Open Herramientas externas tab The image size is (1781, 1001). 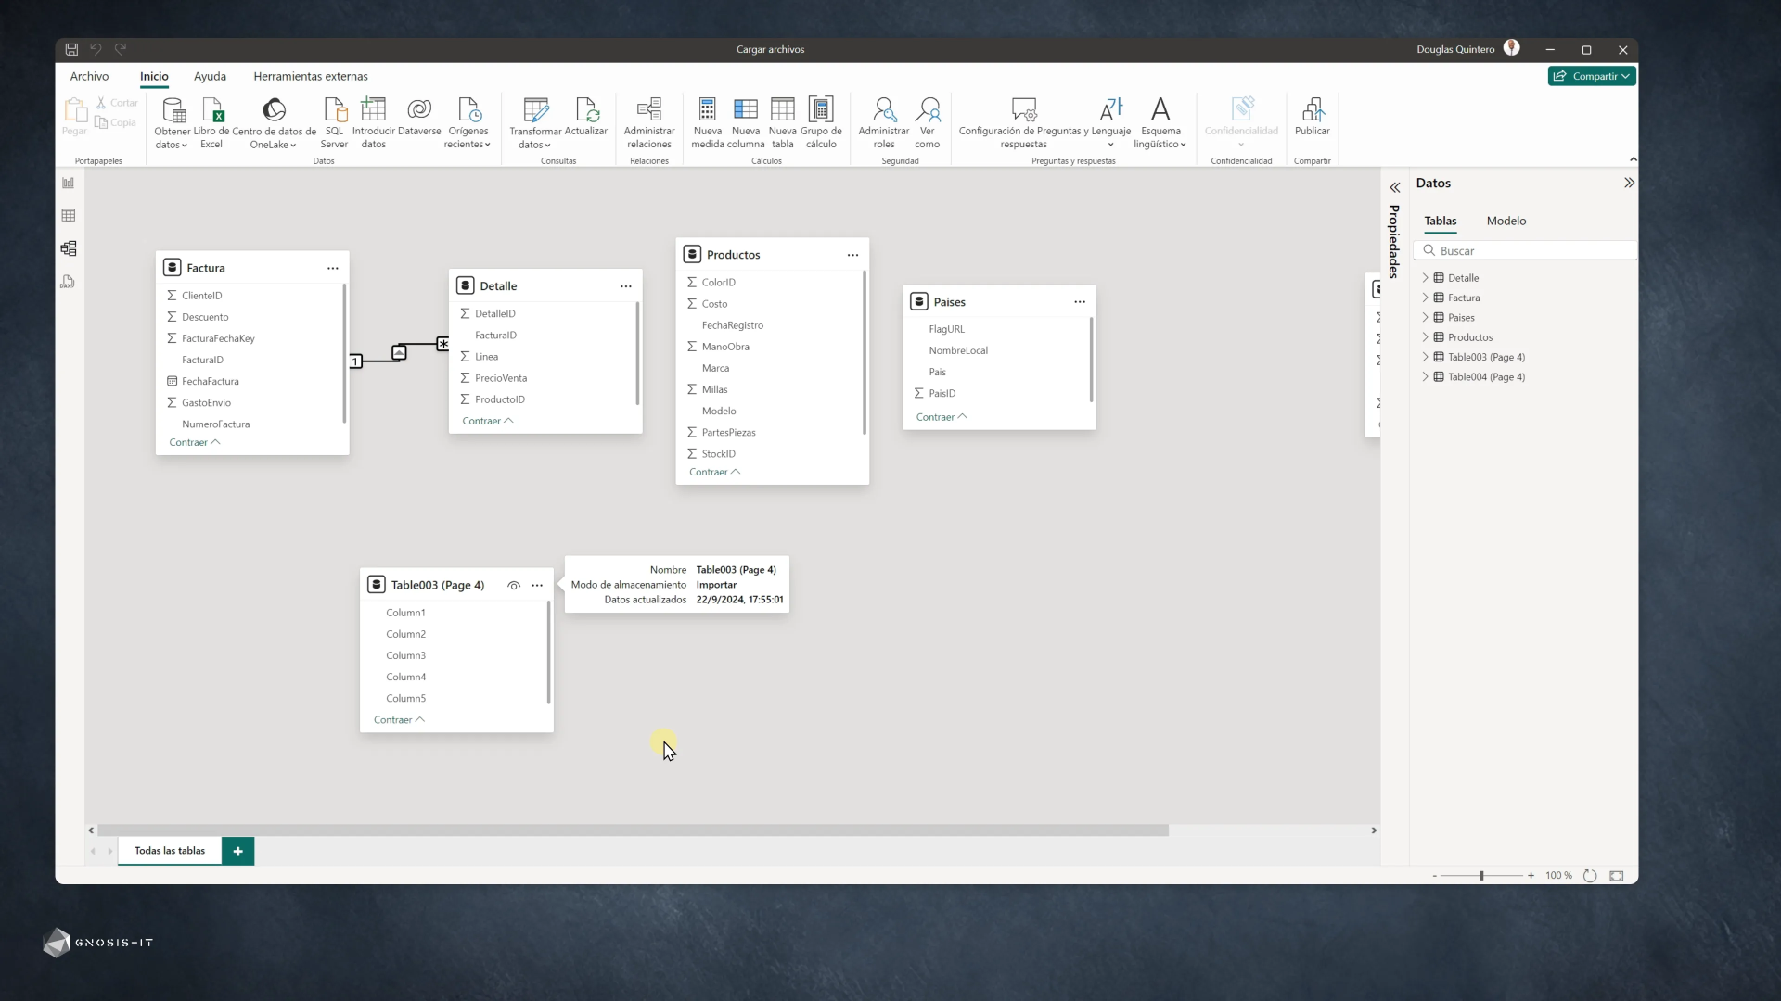tap(311, 76)
